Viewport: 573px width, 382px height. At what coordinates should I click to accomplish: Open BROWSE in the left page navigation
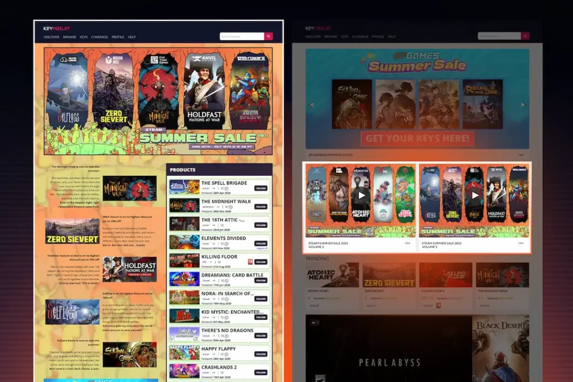click(x=69, y=37)
